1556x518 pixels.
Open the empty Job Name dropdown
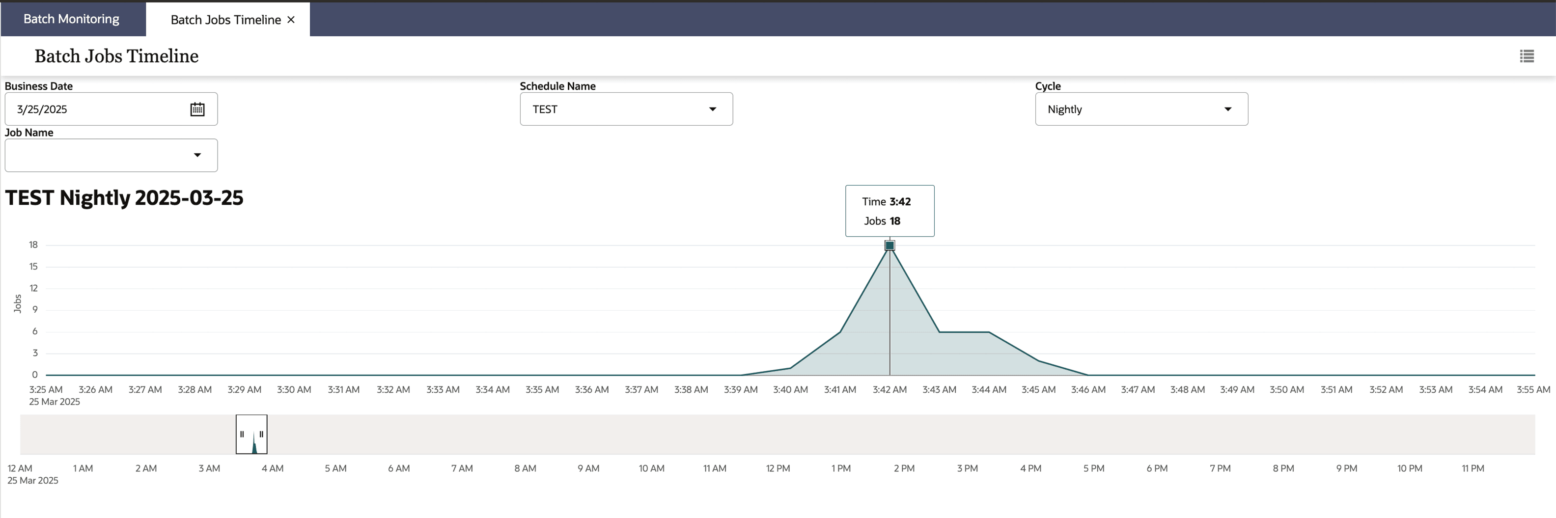pos(197,155)
